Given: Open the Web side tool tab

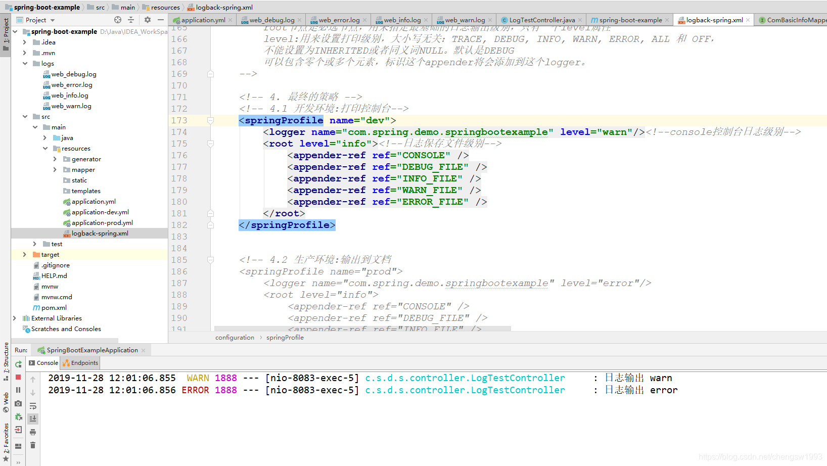Looking at the screenshot, I should [6, 402].
